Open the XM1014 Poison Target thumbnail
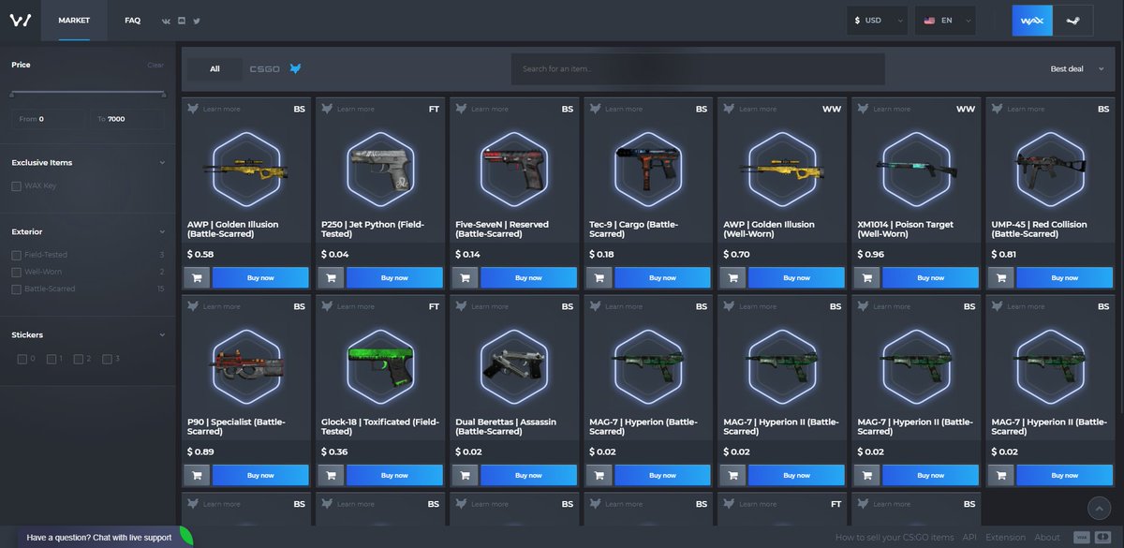 (x=914, y=169)
